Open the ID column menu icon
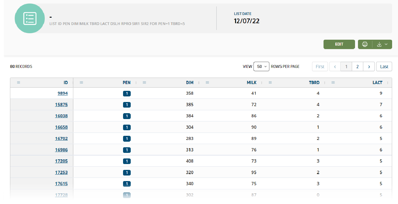 (x=19, y=83)
